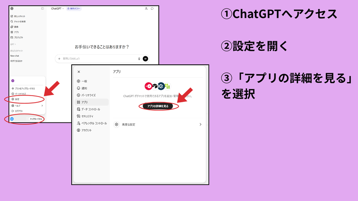Click the gear icon beside 高度な設定
The height and width of the screenshot is (201, 358).
[116, 125]
